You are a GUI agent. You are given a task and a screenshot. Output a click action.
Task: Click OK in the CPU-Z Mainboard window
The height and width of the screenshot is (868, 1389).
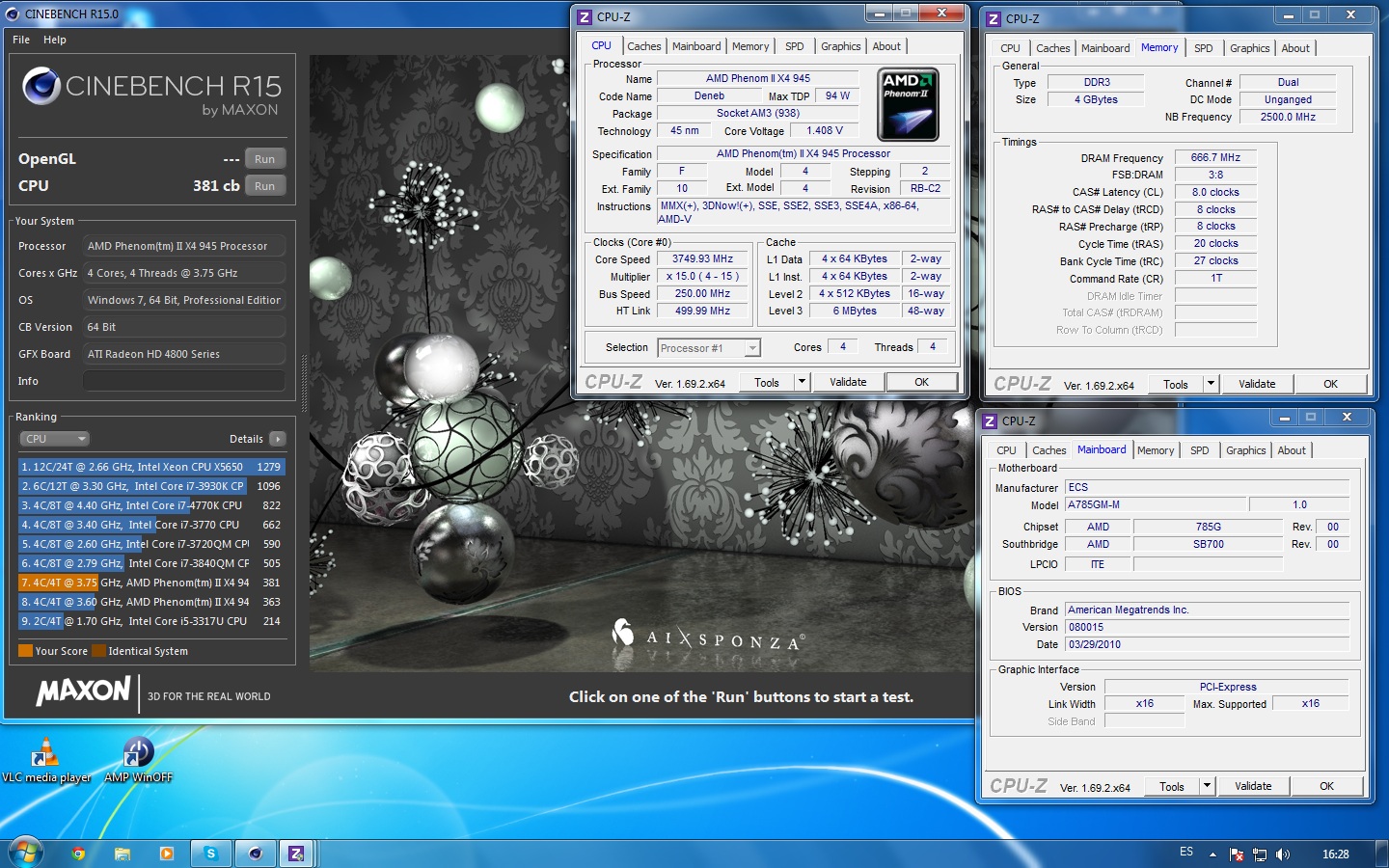point(1326,787)
